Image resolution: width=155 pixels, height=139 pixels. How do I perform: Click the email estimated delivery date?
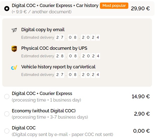77,38
